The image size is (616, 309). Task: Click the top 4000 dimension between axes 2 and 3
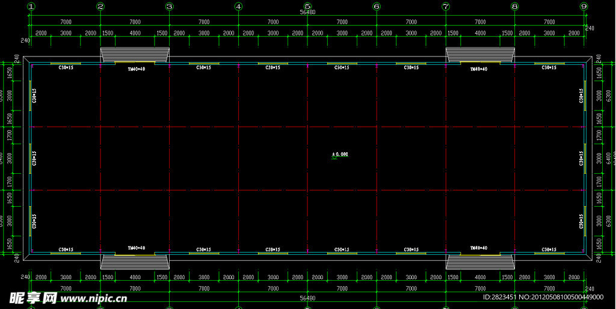click(x=135, y=33)
